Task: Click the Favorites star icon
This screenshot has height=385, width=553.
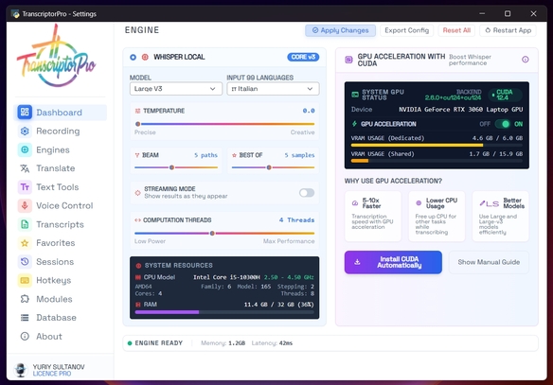Action: (x=25, y=243)
